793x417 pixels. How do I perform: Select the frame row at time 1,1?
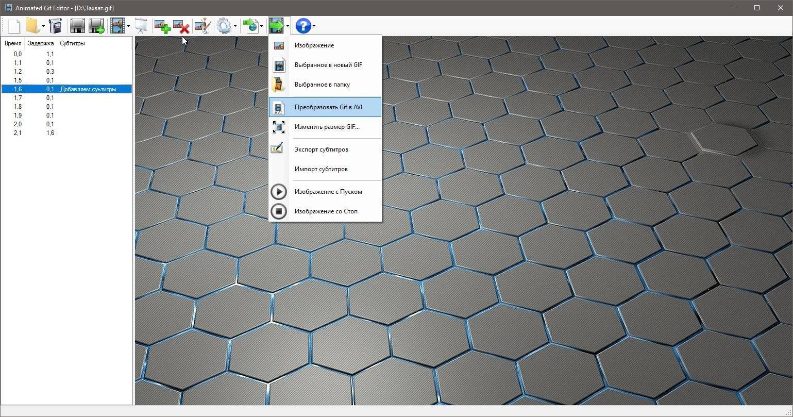pyautogui.click(x=66, y=63)
